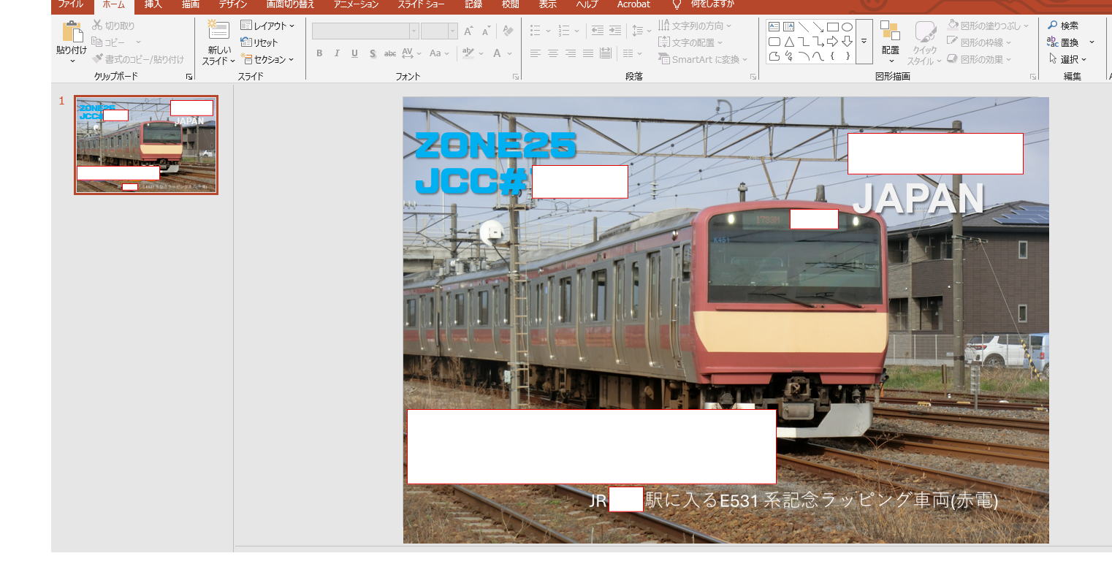Open 図形の枠線 shape outline menu
The height and width of the screenshot is (564, 1112).
(979, 42)
